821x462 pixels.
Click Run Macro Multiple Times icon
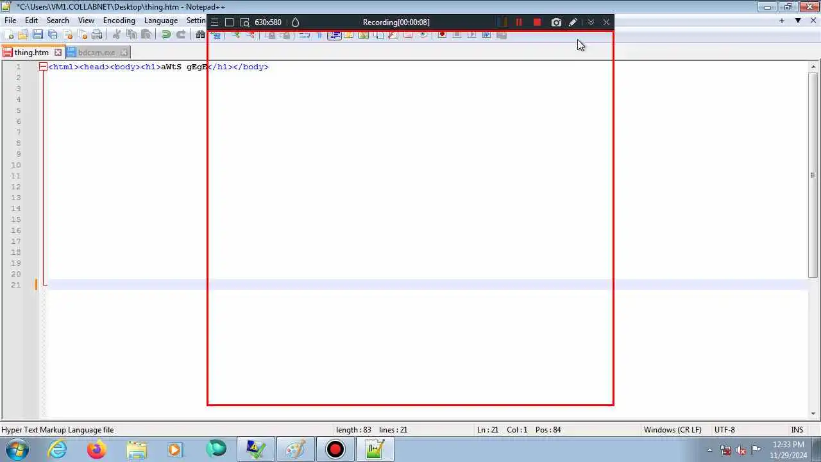tap(486, 35)
